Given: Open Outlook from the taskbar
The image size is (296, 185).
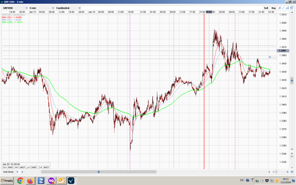Looking at the screenshot, I should pyautogui.click(x=62, y=181).
